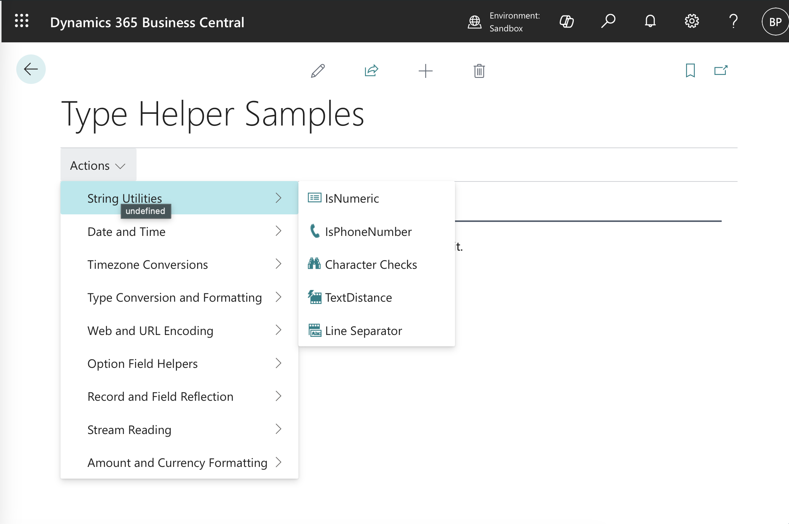Click the trash delete icon

[x=479, y=71]
